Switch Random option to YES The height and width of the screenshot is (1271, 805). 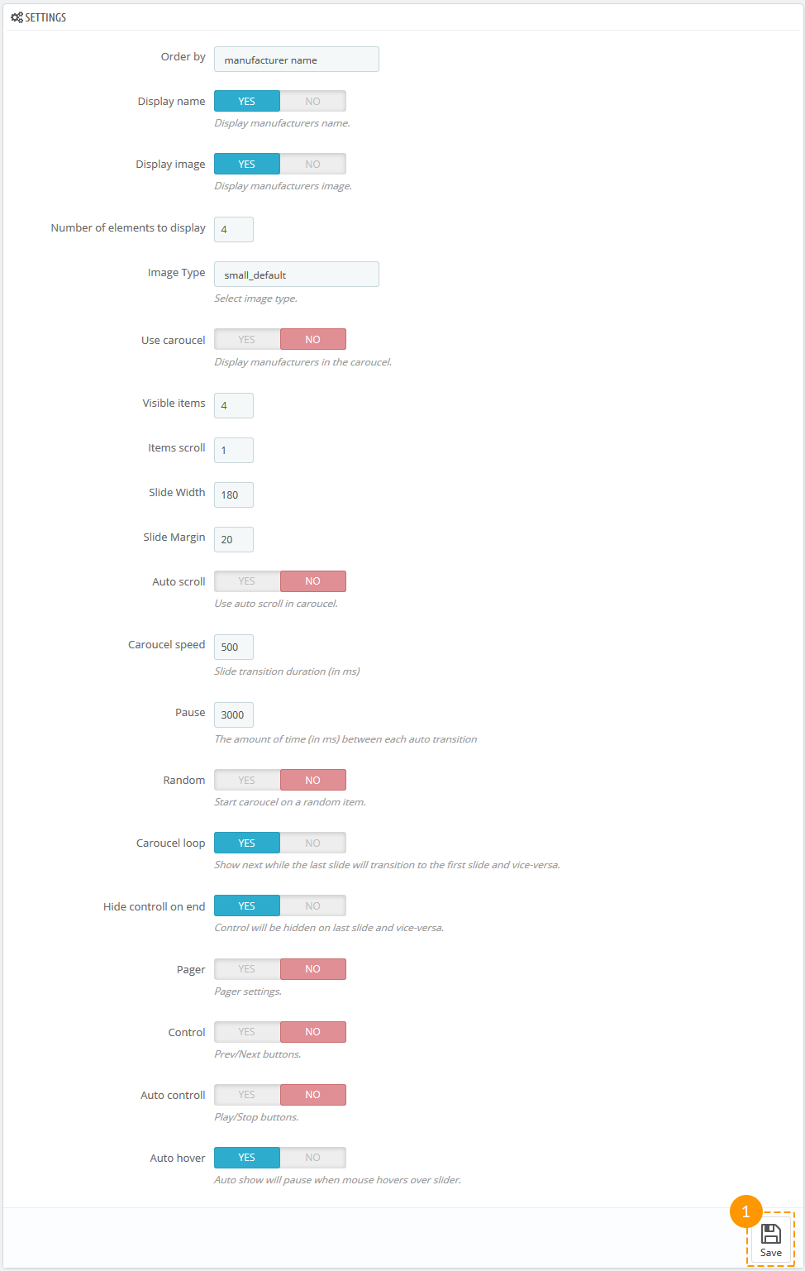[x=247, y=780]
